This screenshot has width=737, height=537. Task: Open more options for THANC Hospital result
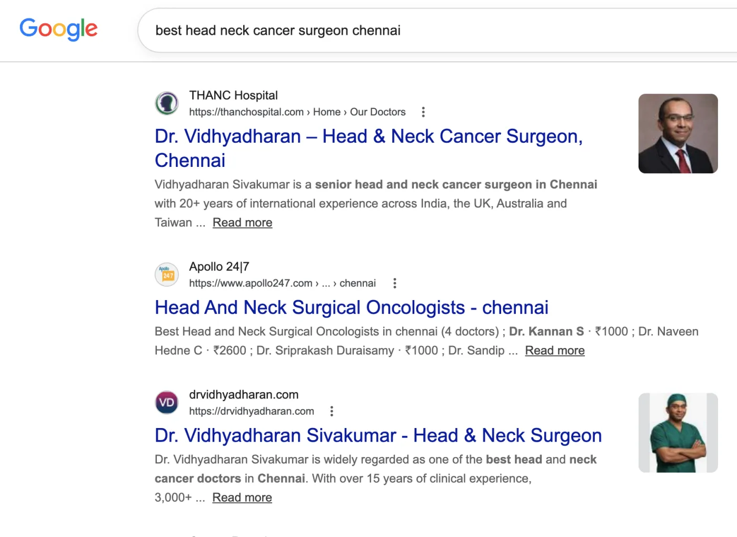pos(423,112)
